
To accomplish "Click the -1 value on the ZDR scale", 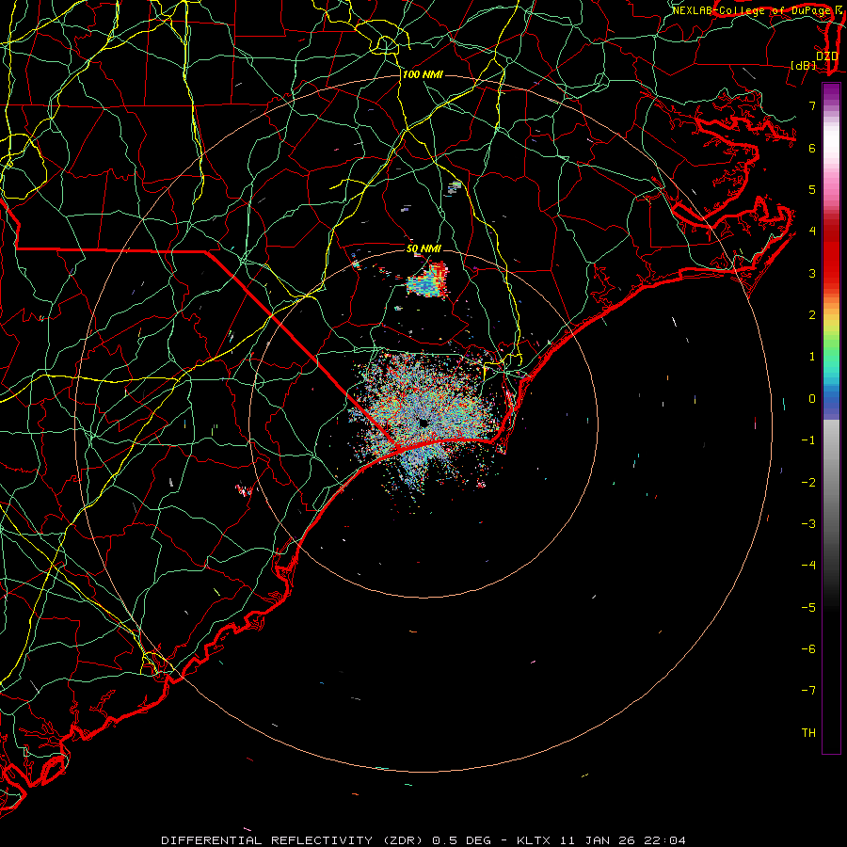I will click(x=808, y=440).
